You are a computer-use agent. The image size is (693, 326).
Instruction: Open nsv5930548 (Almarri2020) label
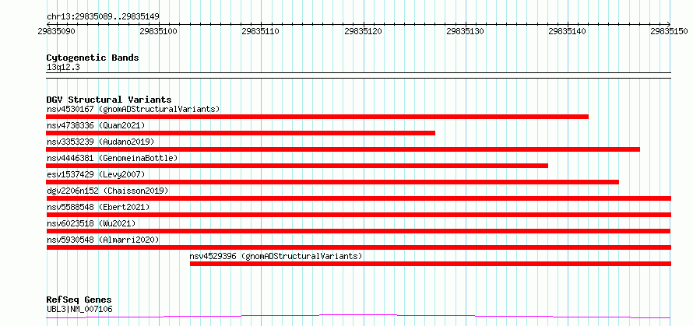(x=103, y=240)
